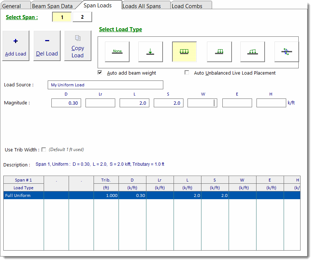Click the 2.0 cell under table column S
313x262 pixels.
click(215, 195)
